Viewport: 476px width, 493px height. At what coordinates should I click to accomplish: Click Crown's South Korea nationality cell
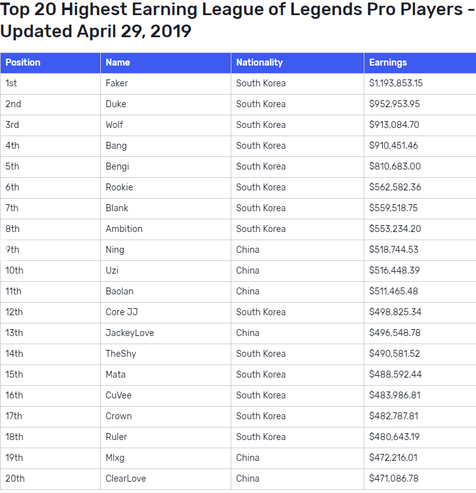298,416
